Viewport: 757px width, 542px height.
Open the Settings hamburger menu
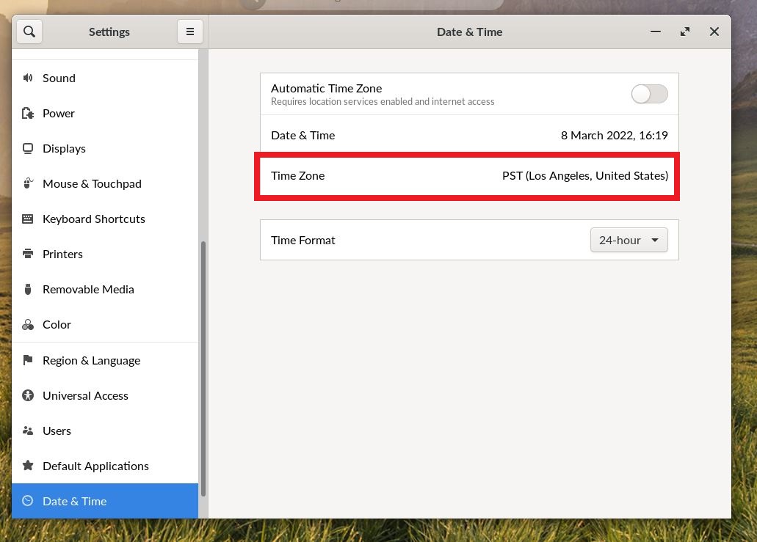click(189, 32)
